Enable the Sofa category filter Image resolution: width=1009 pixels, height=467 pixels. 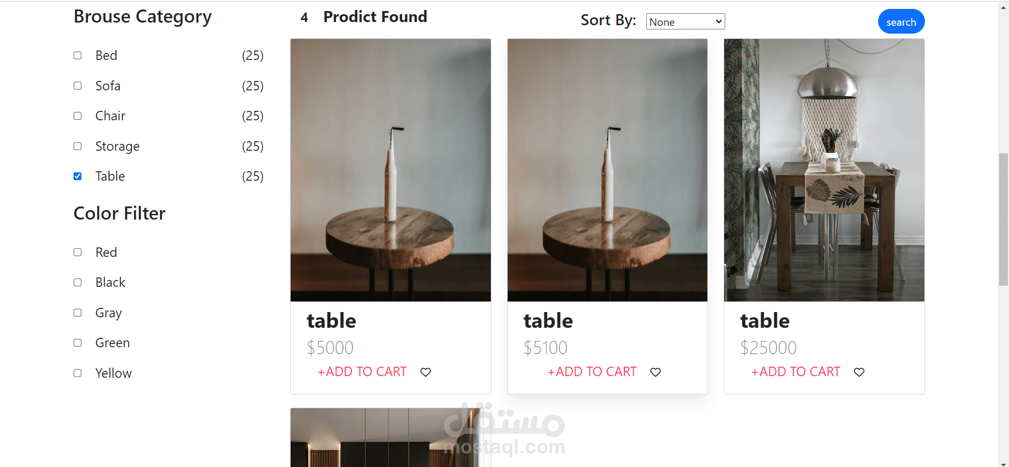pyautogui.click(x=78, y=86)
